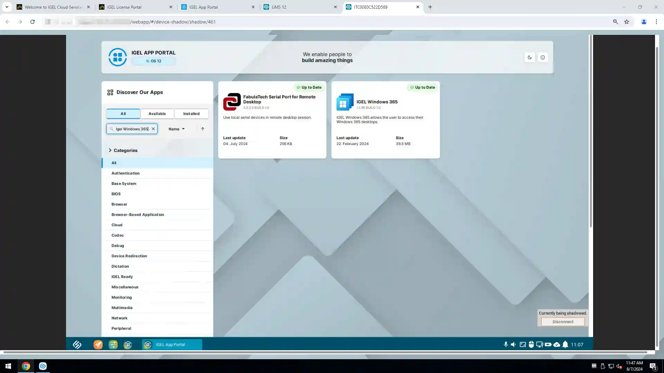Clear the app search field
Screen dimensions: 664x373
tap(153, 129)
